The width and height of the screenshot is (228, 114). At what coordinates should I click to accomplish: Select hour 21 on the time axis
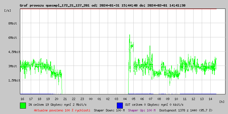pyautogui.click(x=65, y=99)
